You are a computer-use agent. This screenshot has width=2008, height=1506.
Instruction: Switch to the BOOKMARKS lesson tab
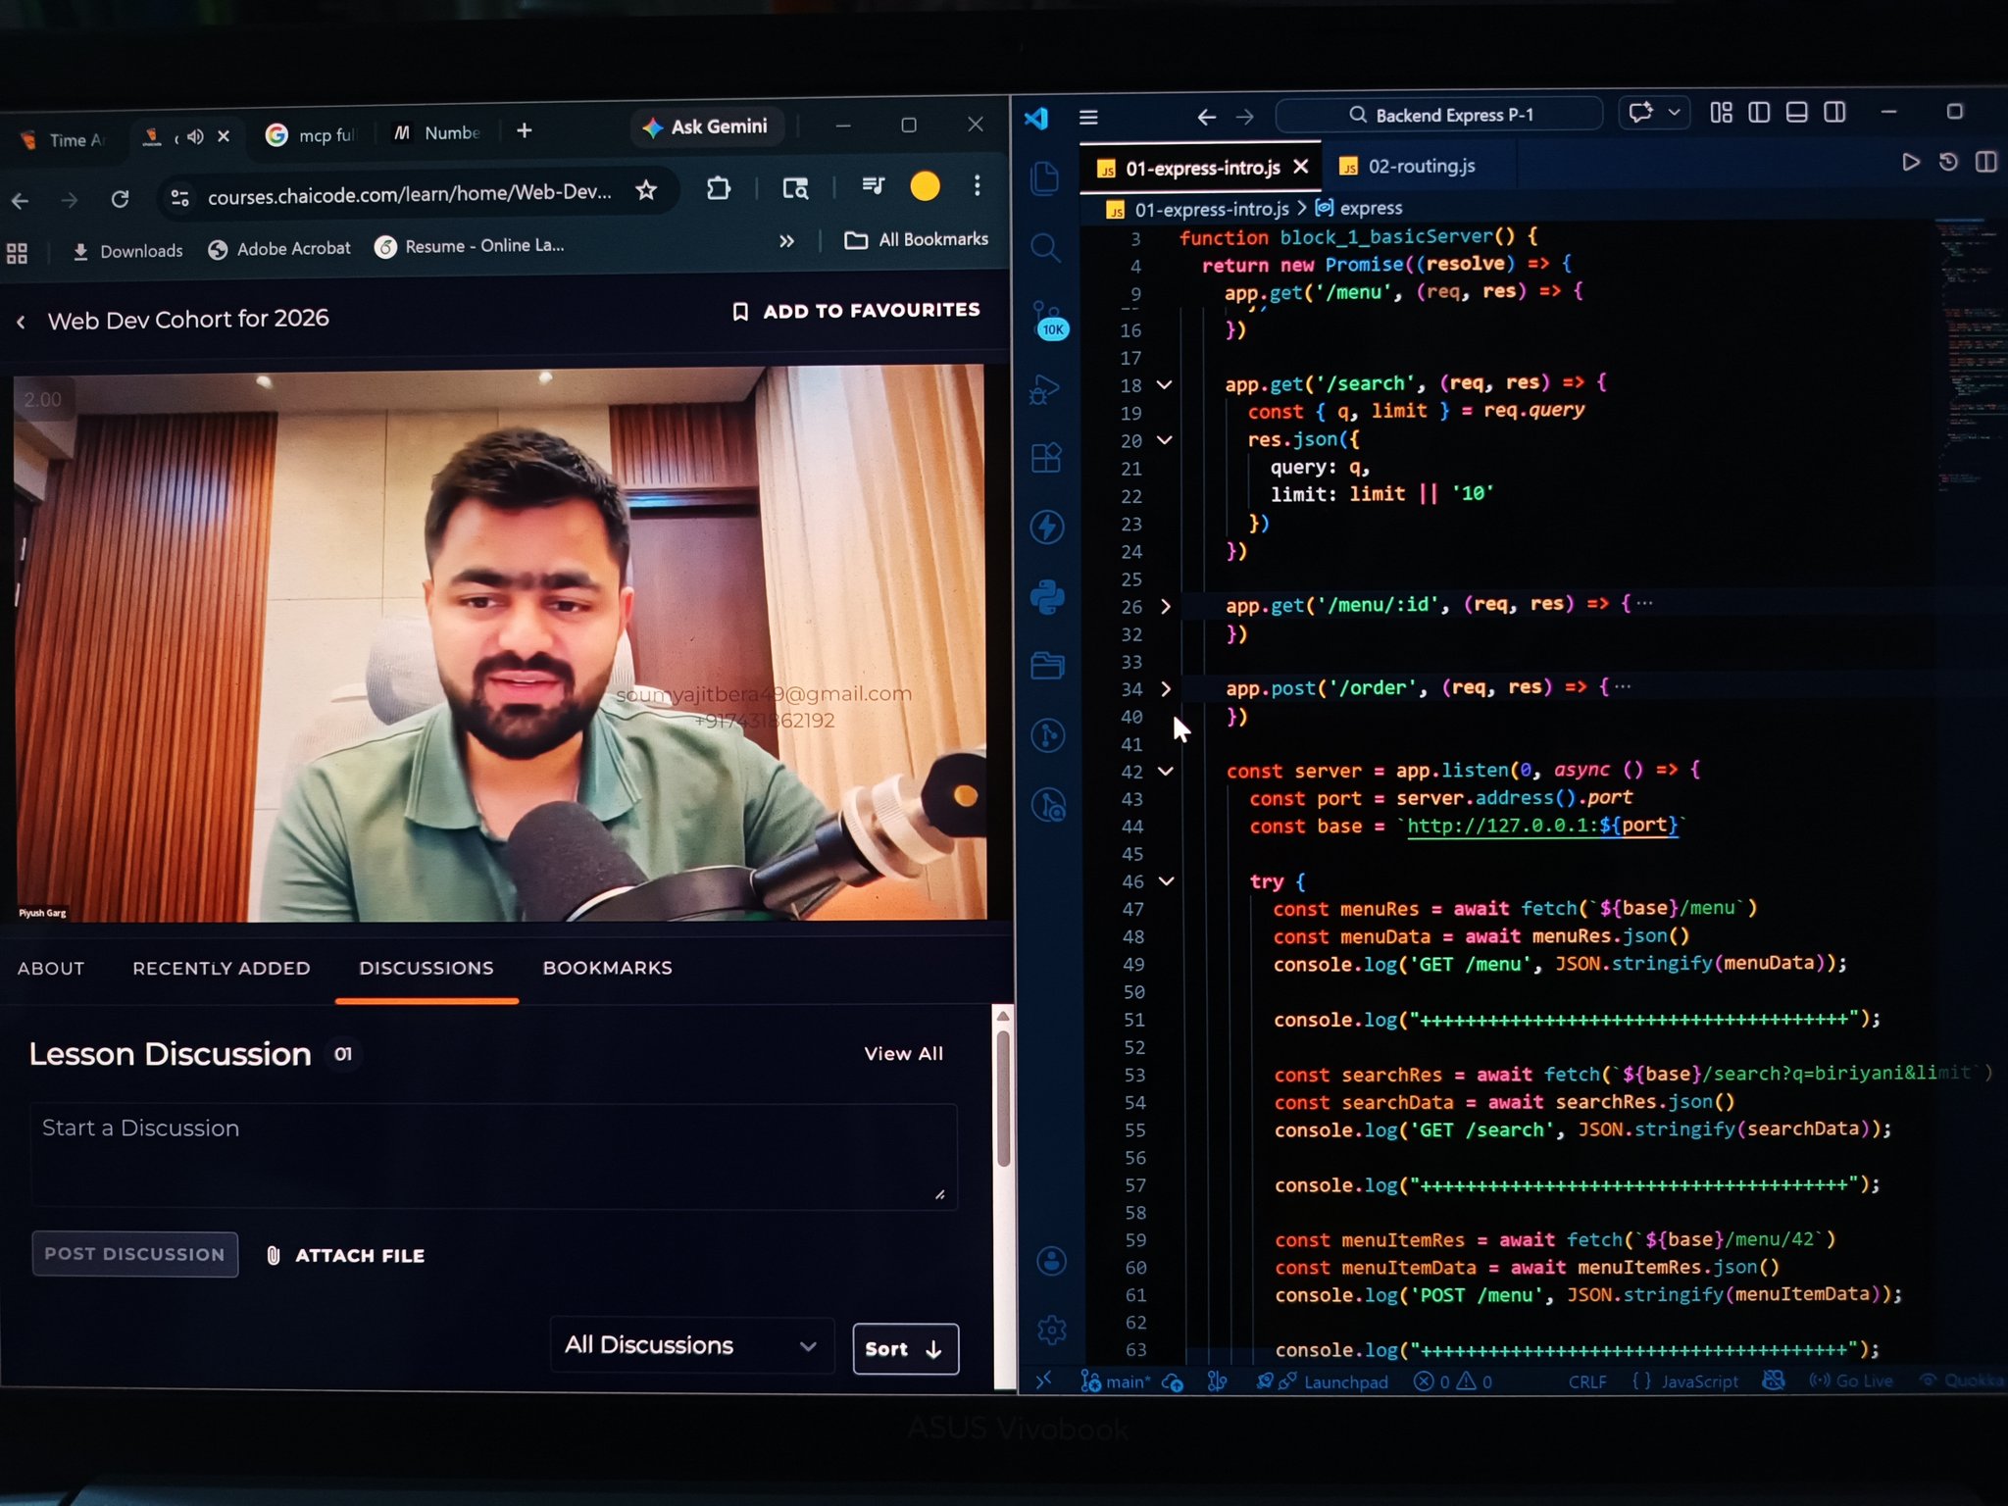[607, 968]
